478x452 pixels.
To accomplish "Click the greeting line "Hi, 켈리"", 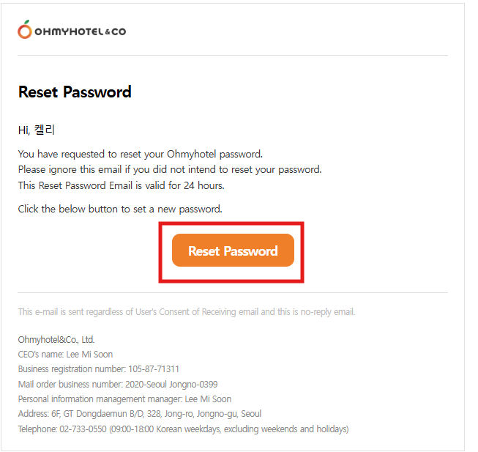I will tap(37, 130).
